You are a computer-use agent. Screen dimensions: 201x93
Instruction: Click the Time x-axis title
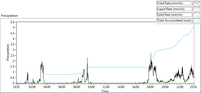(x=105, y=91)
